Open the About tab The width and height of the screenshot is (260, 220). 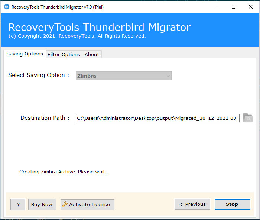tap(92, 54)
